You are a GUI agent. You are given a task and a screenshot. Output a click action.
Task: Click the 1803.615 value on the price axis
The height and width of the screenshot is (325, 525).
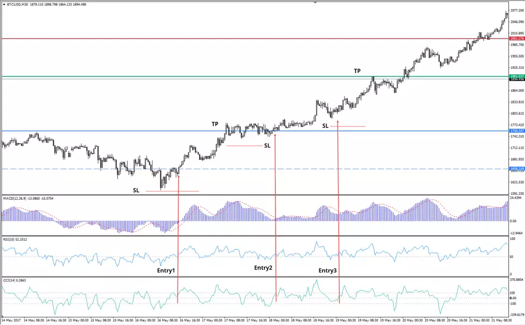click(517, 114)
